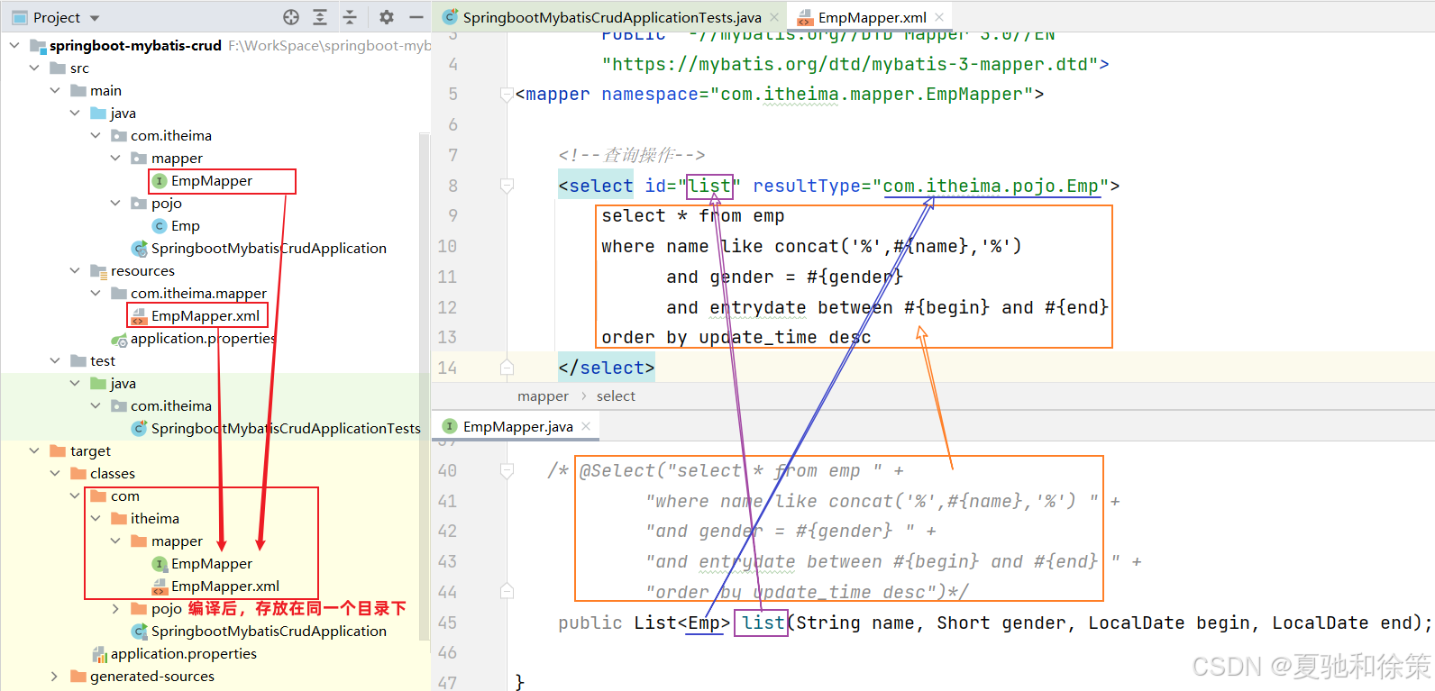Click the list method name on line 45
Screen dimensions: 1435x691
[x=763, y=623]
